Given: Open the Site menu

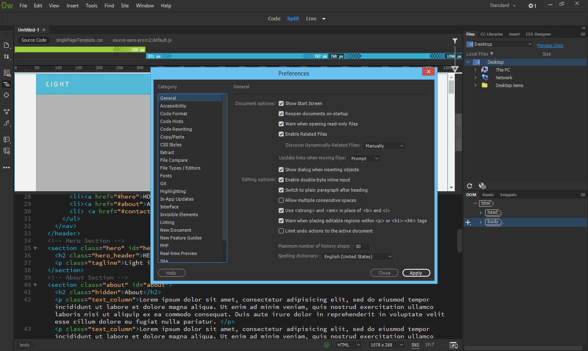Looking at the screenshot, I should (125, 6).
